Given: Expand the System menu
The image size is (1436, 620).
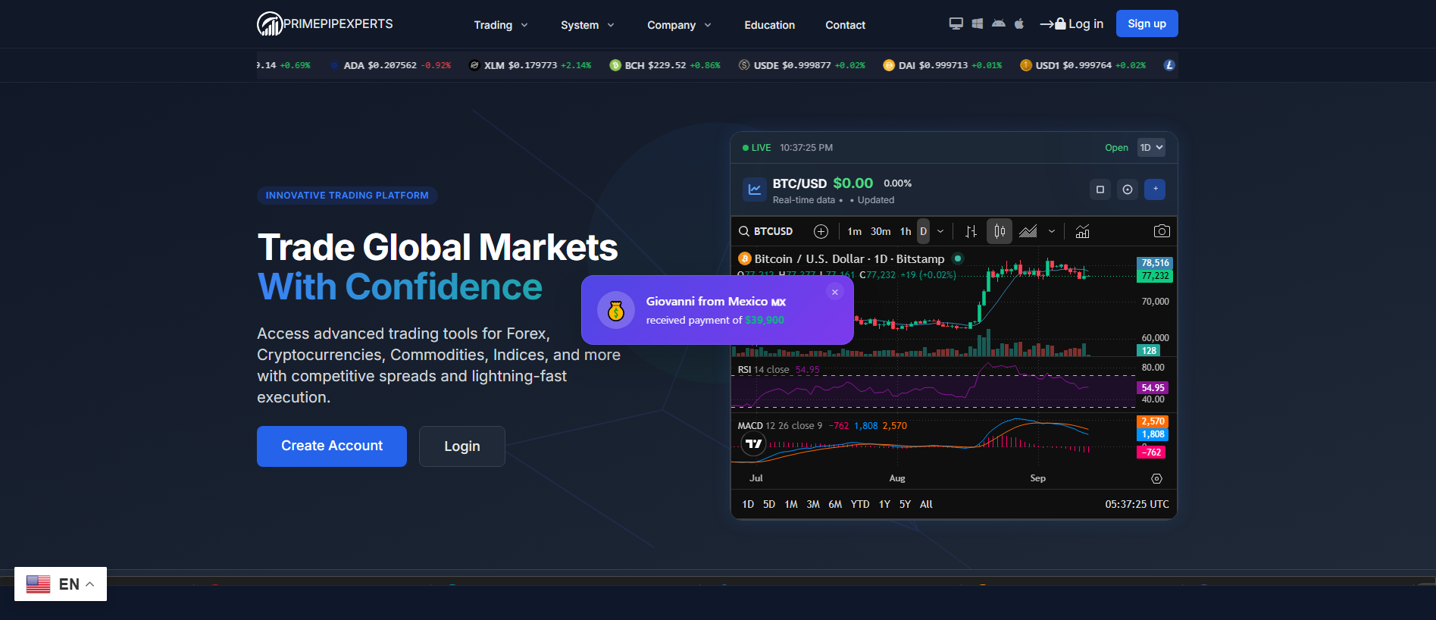Looking at the screenshot, I should 587,25.
